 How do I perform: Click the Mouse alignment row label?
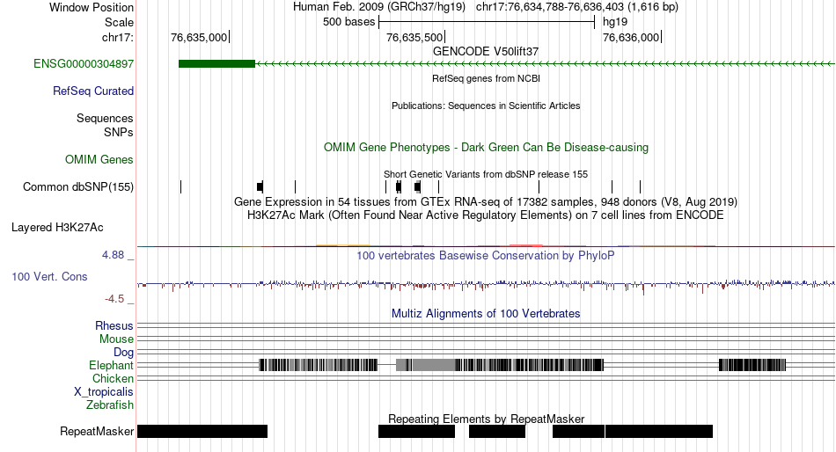(116, 339)
